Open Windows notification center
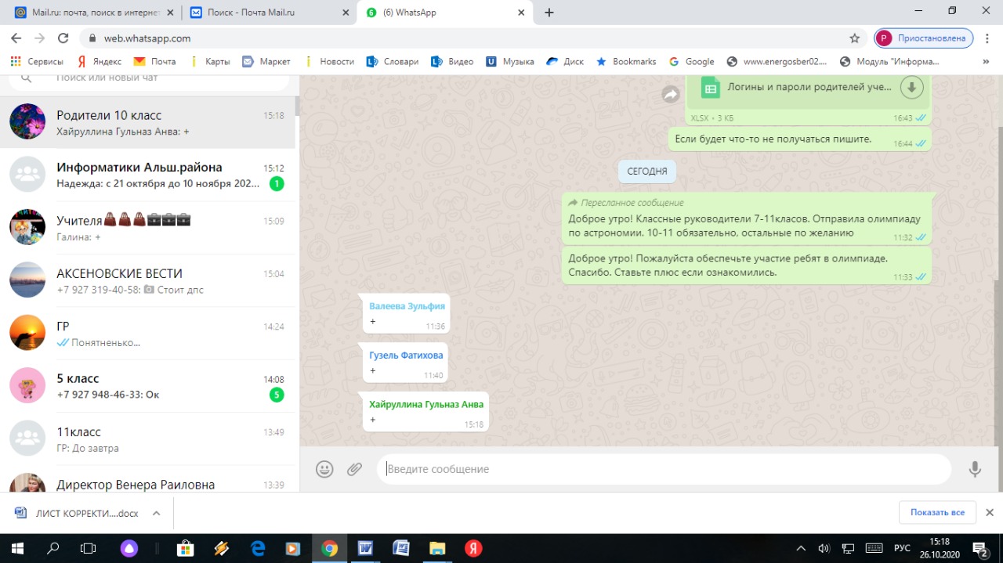The image size is (1003, 563). tap(980, 548)
